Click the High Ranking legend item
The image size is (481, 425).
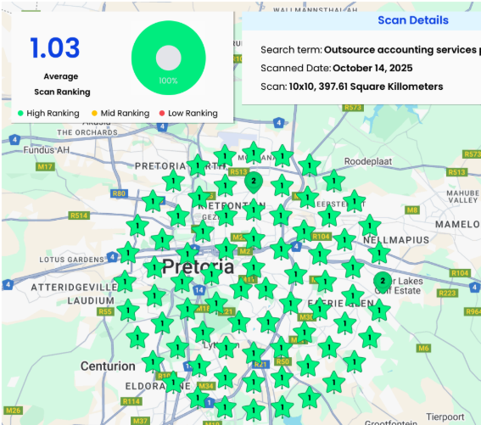(48, 113)
